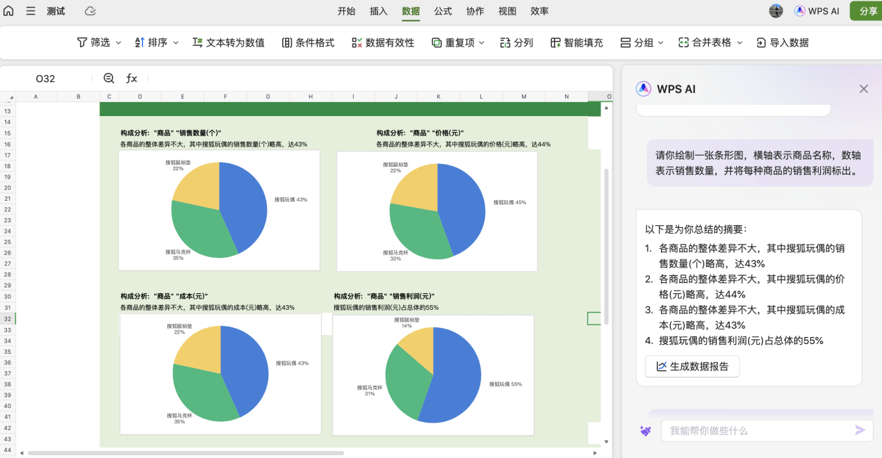Select the 条件格式 icon in the Data toolbar
Image resolution: width=882 pixels, height=458 pixels.
click(286, 42)
